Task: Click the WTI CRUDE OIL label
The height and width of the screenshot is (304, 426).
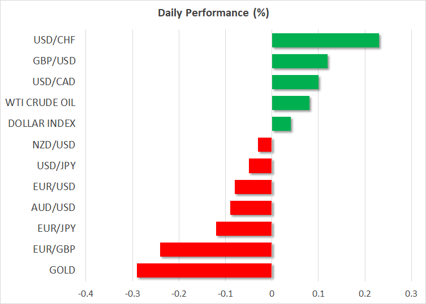Action: 40,103
